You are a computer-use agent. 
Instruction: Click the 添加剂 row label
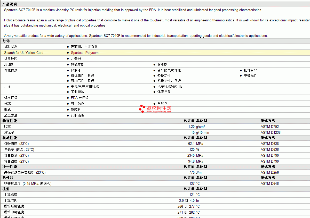click(x=9, y=64)
